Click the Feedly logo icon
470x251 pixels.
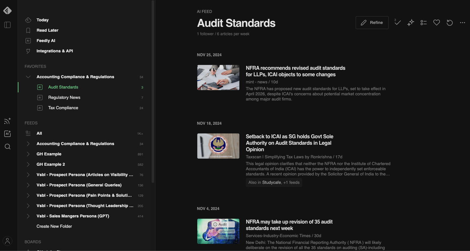tap(7, 10)
